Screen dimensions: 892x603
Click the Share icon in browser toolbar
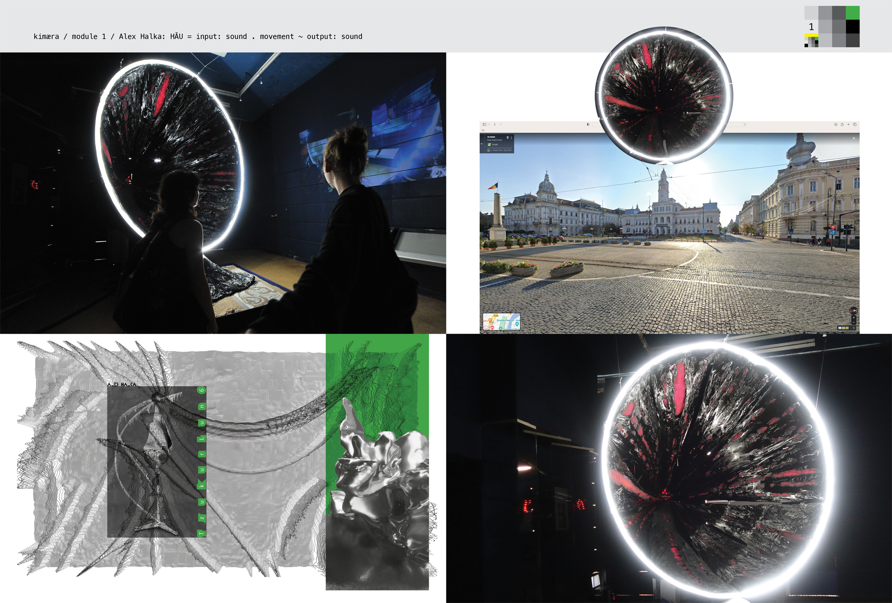(842, 124)
